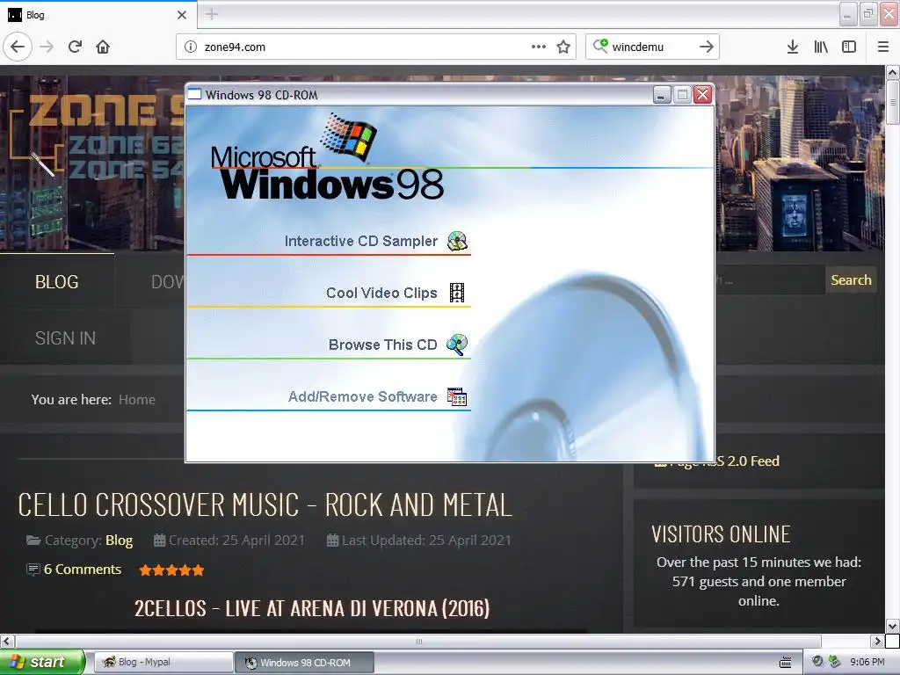Viewport: 900px width, 675px height.
Task: Click the 2CELLOS Live at Arena heading
Action: [x=312, y=608]
